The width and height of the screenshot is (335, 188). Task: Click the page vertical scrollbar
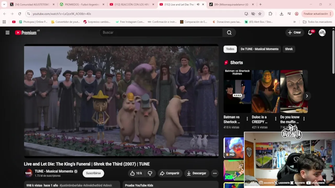click(x=333, y=52)
